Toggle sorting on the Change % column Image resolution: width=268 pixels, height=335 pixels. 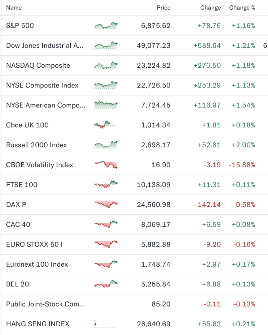coord(242,8)
